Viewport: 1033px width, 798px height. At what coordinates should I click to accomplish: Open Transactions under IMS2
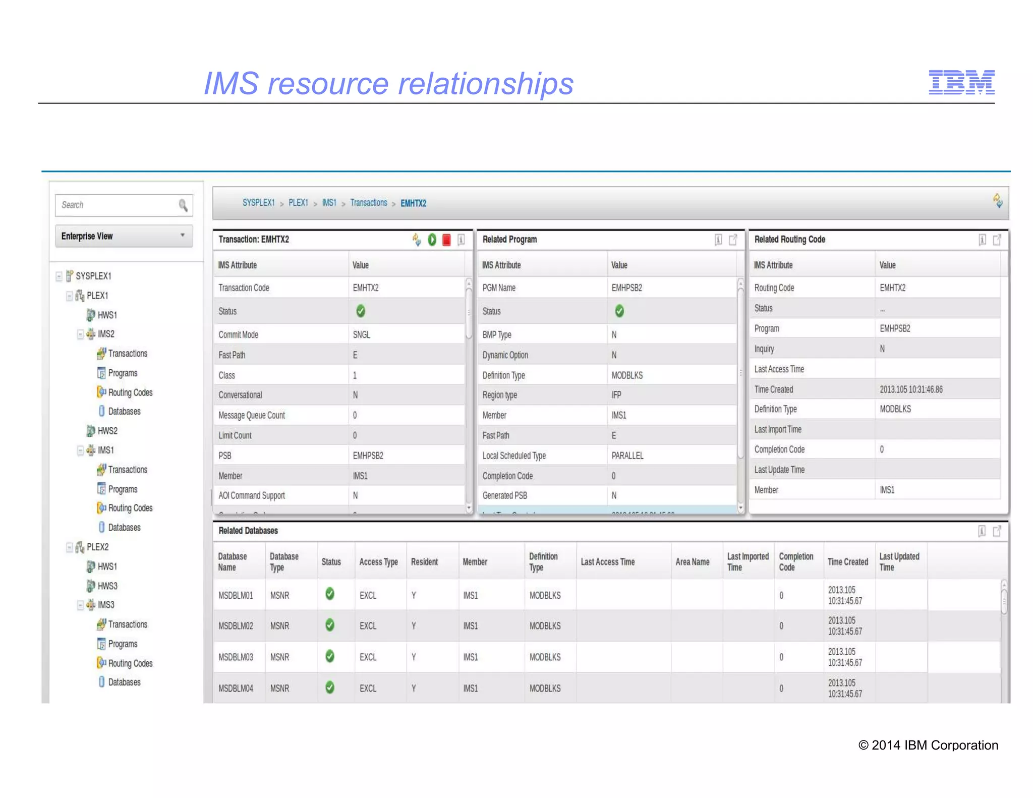click(x=122, y=354)
